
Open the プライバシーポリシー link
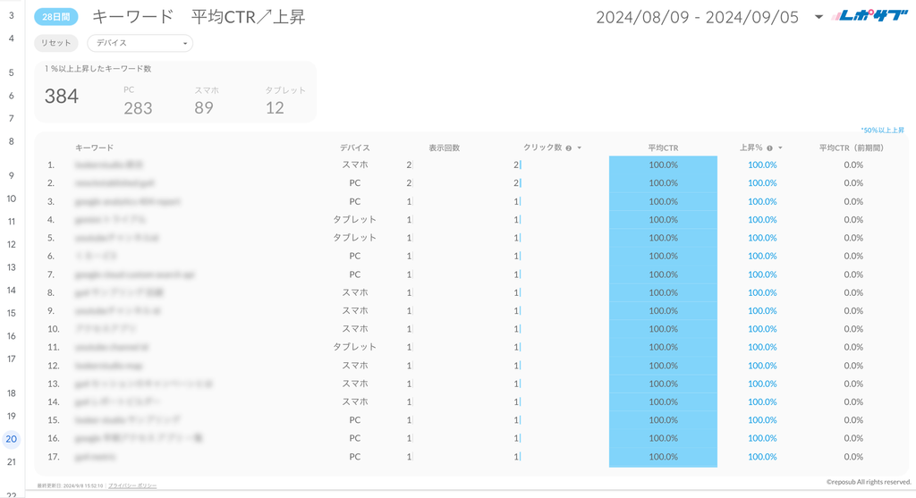[x=131, y=485]
